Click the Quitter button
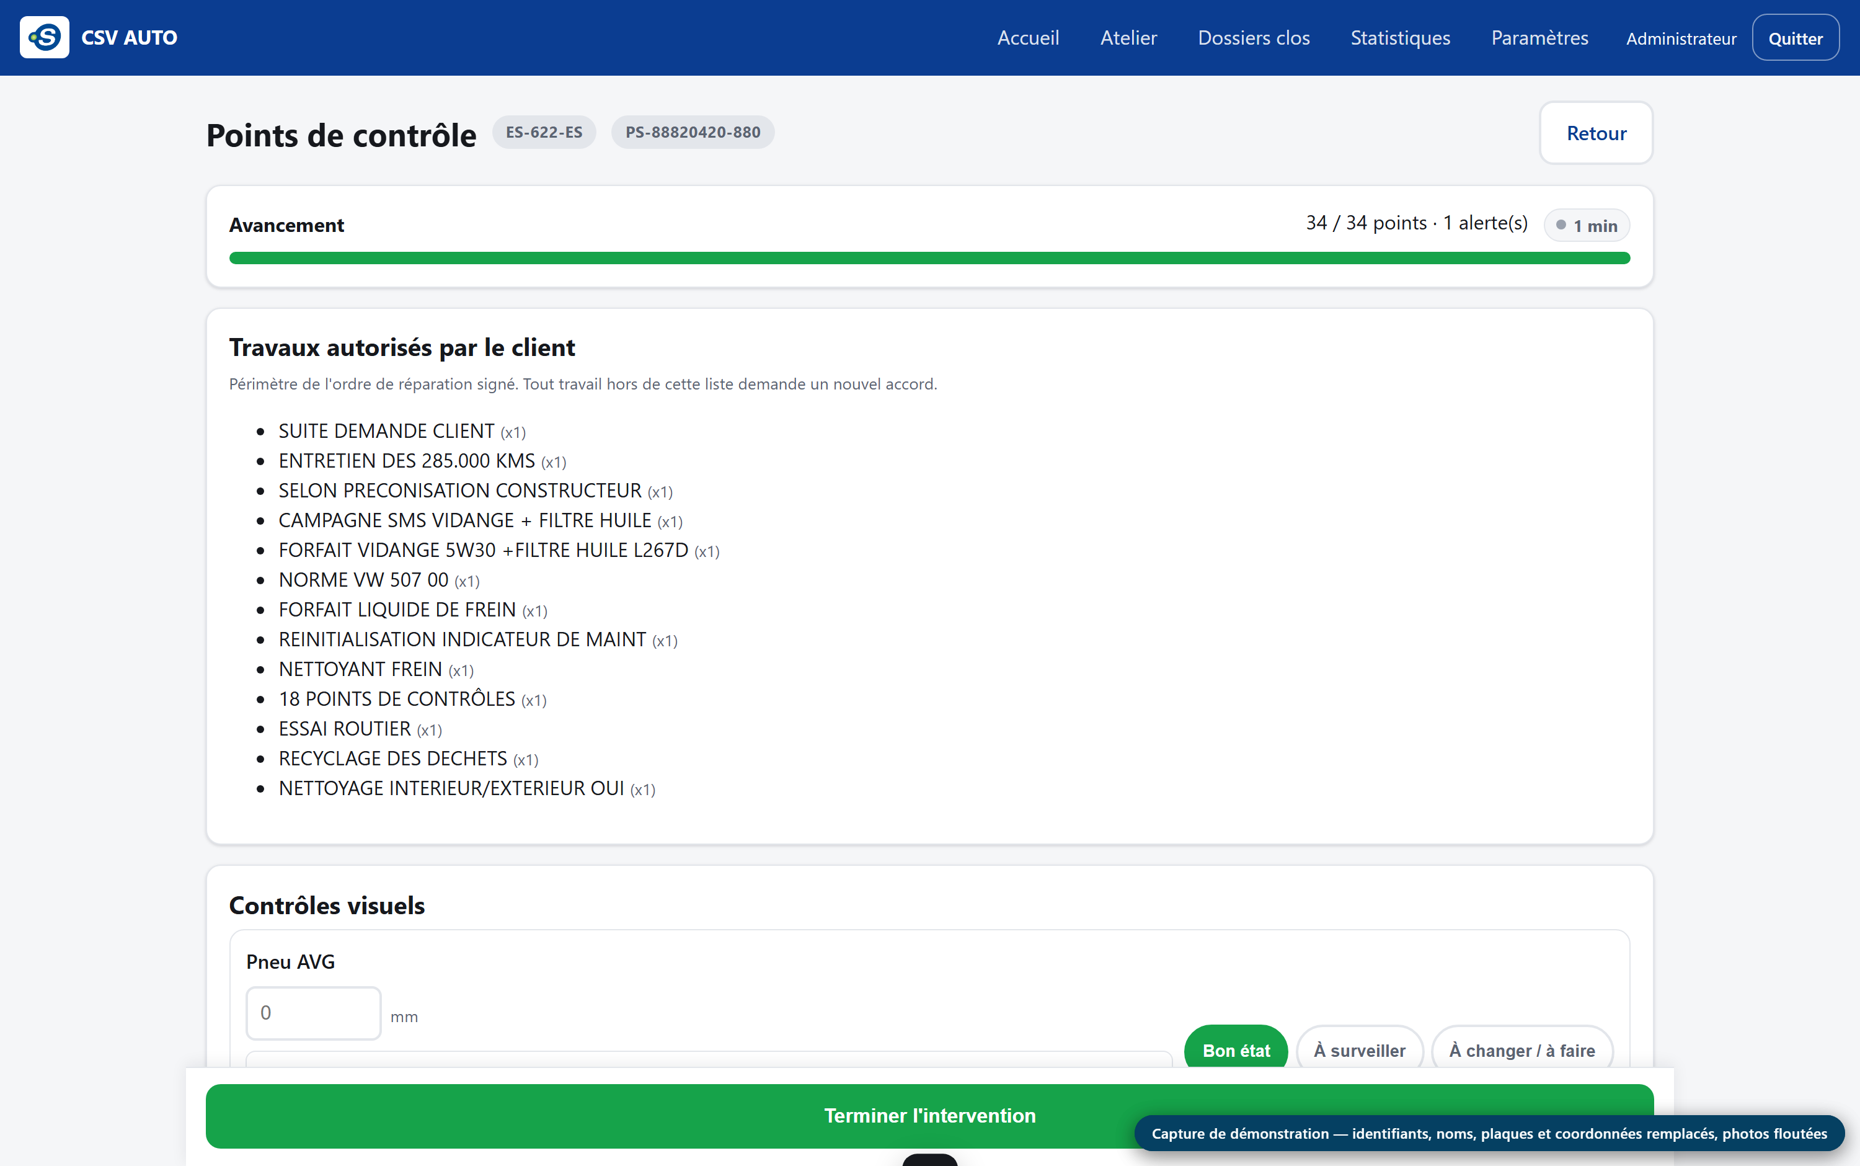The height and width of the screenshot is (1166, 1860). tap(1796, 38)
